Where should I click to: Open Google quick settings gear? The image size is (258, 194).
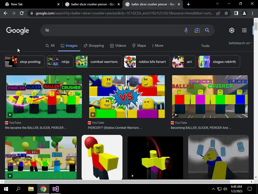[x=232, y=30]
